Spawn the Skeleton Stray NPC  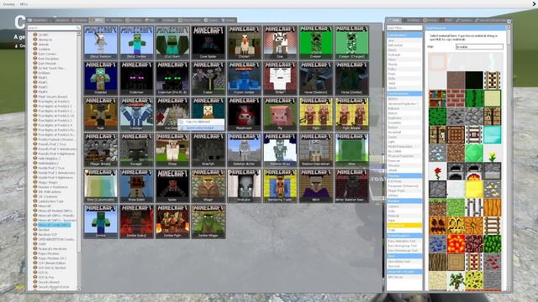point(280,150)
